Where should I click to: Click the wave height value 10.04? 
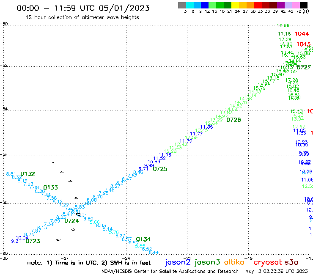pyautogui.click(x=22, y=238)
